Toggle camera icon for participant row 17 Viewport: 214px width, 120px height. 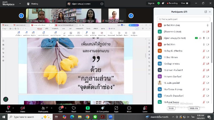[x=208, y=96]
